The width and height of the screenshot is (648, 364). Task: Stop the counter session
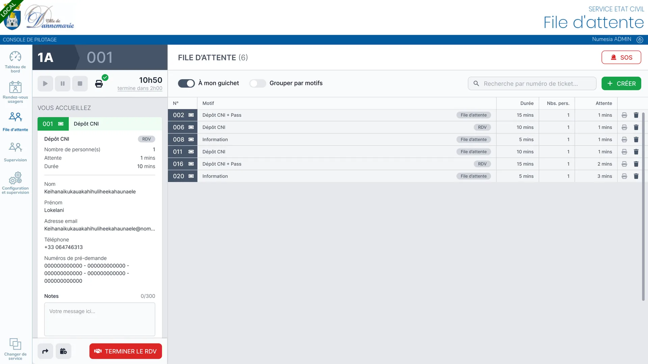pyautogui.click(x=80, y=84)
